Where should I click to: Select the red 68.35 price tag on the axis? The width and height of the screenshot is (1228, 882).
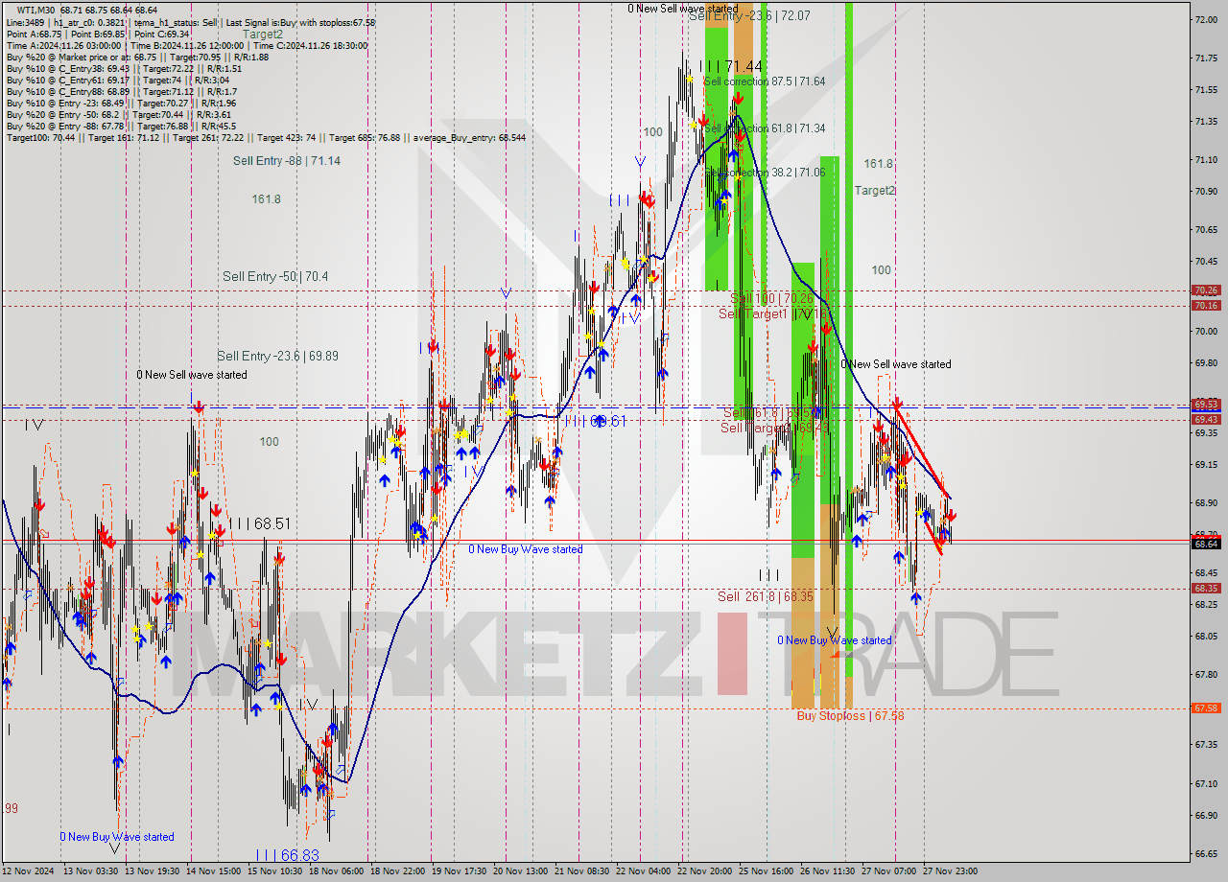coord(1206,589)
